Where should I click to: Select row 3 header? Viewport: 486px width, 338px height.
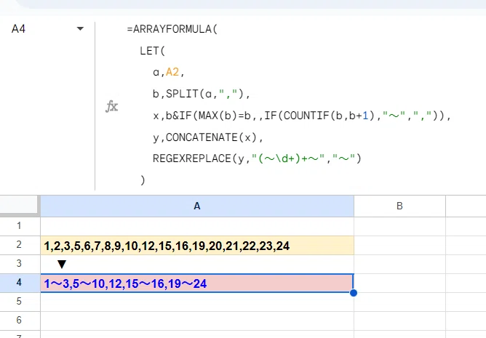[x=19, y=264]
